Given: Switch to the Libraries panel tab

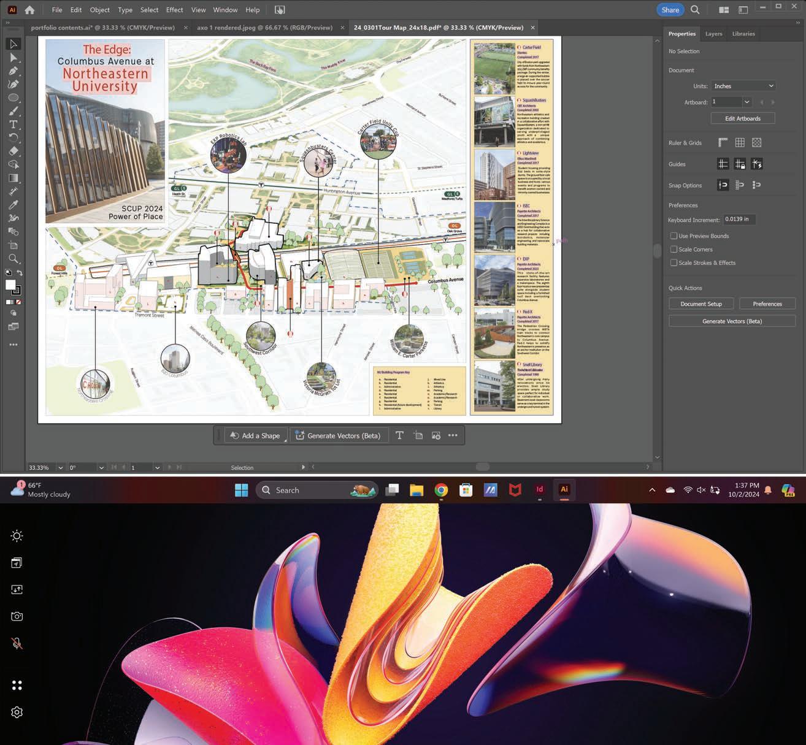Looking at the screenshot, I should pos(743,34).
